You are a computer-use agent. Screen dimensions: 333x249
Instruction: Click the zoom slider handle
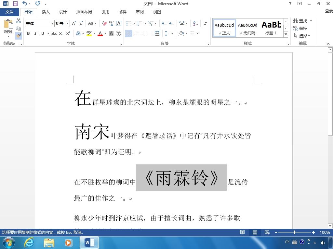pos(295,232)
